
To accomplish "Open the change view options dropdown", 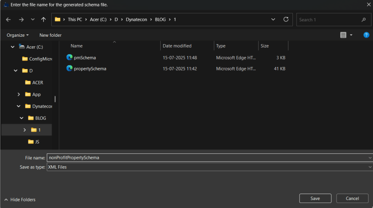I will click(351, 35).
